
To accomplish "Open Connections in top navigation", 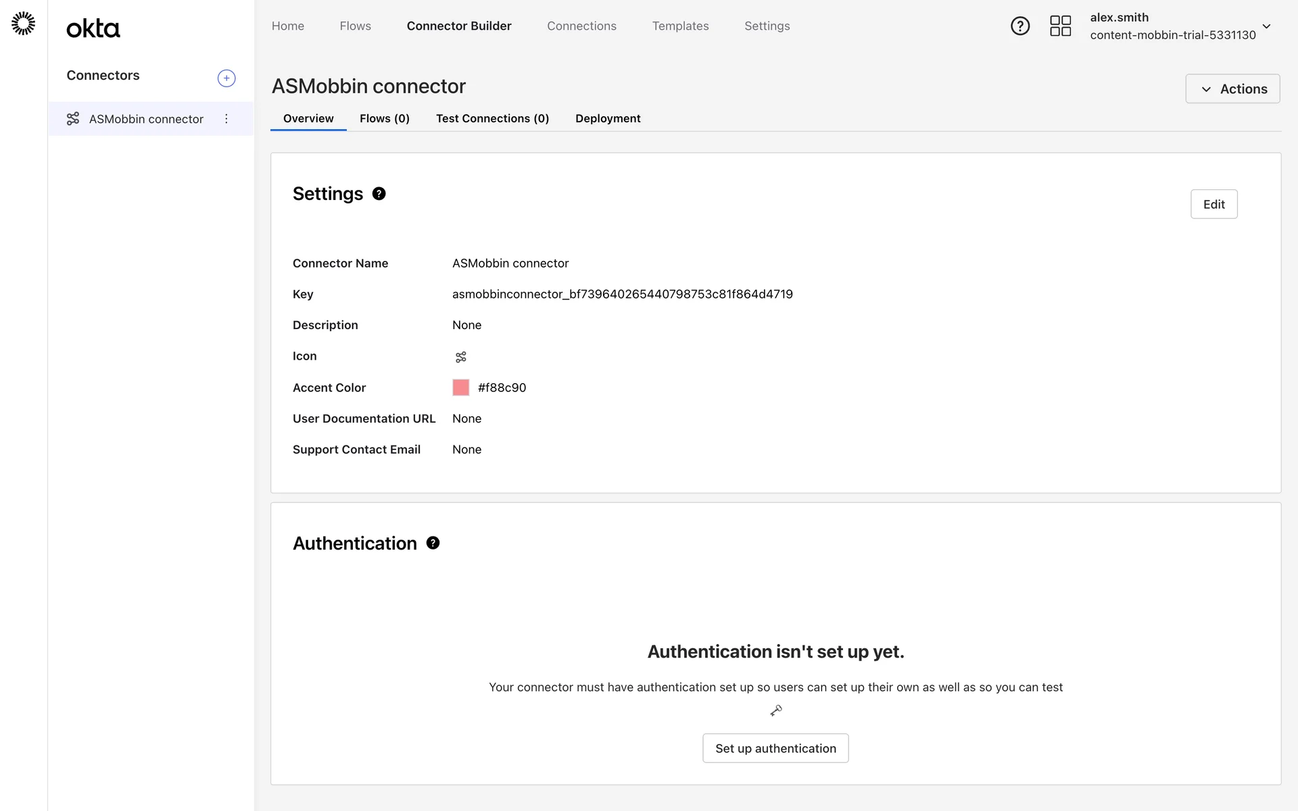I will (x=581, y=26).
